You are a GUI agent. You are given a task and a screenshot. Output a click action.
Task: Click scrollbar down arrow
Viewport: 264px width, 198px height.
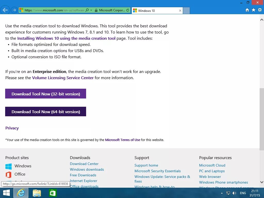pos(262,182)
